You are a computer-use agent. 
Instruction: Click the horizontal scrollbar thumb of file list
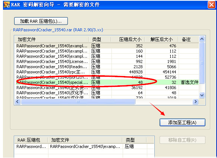pos(78,102)
